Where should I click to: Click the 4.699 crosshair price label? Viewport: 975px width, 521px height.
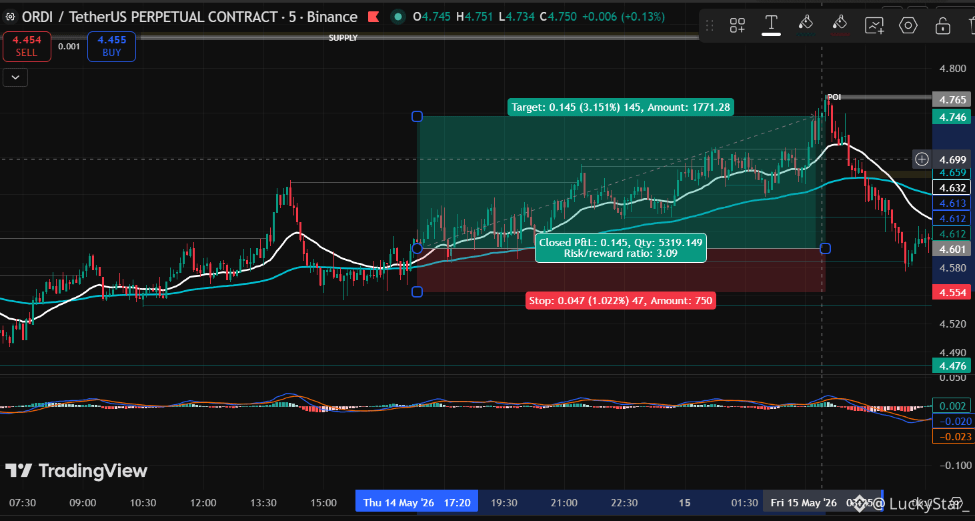coord(952,159)
